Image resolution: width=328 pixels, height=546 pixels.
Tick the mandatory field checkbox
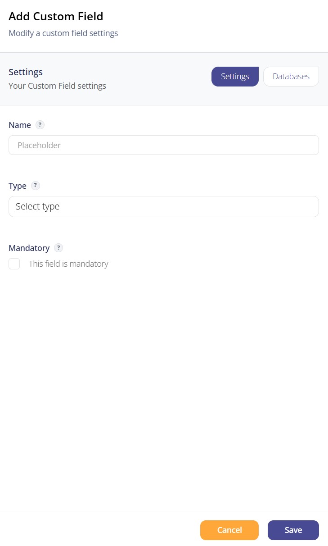[x=14, y=264]
